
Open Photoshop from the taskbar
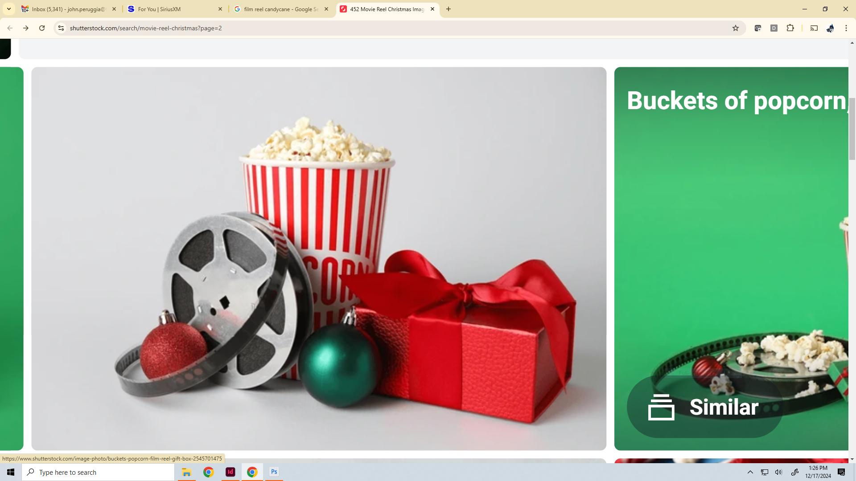click(x=274, y=472)
